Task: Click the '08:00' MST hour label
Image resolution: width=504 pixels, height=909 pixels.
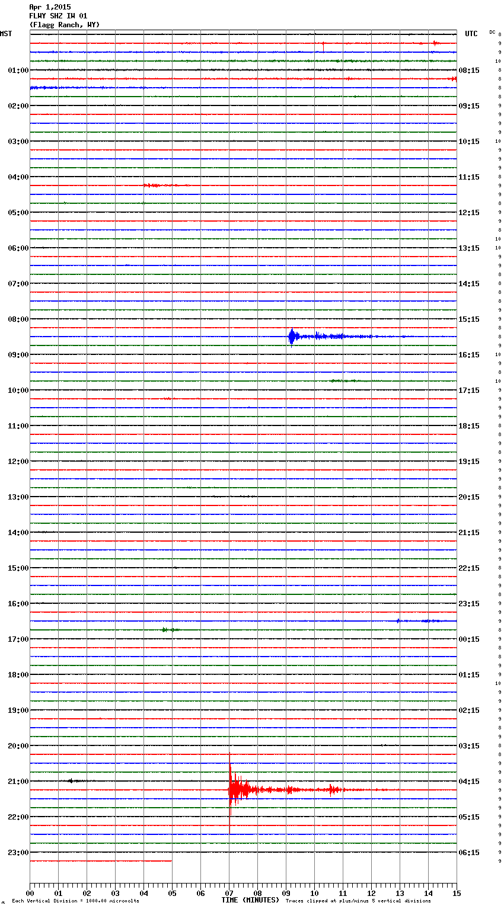Action: click(18, 319)
